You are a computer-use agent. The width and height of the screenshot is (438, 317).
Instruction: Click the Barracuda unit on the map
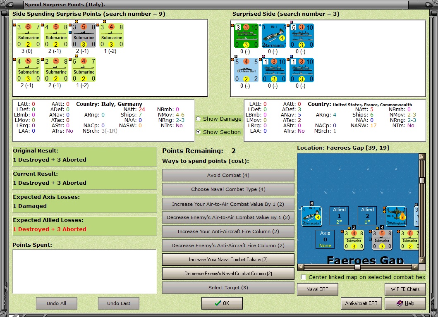(x=312, y=216)
